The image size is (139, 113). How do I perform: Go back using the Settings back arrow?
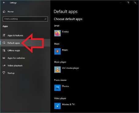click(x=4, y=3)
